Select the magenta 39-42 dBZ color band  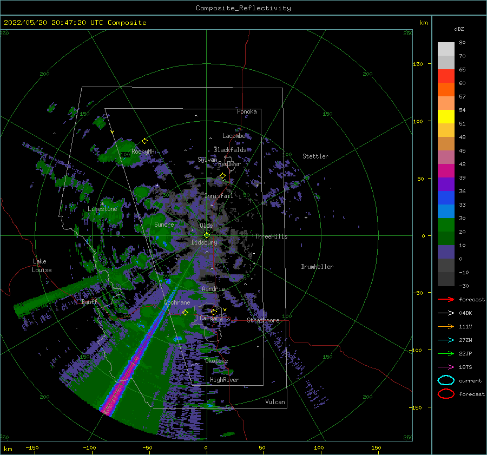(x=446, y=171)
